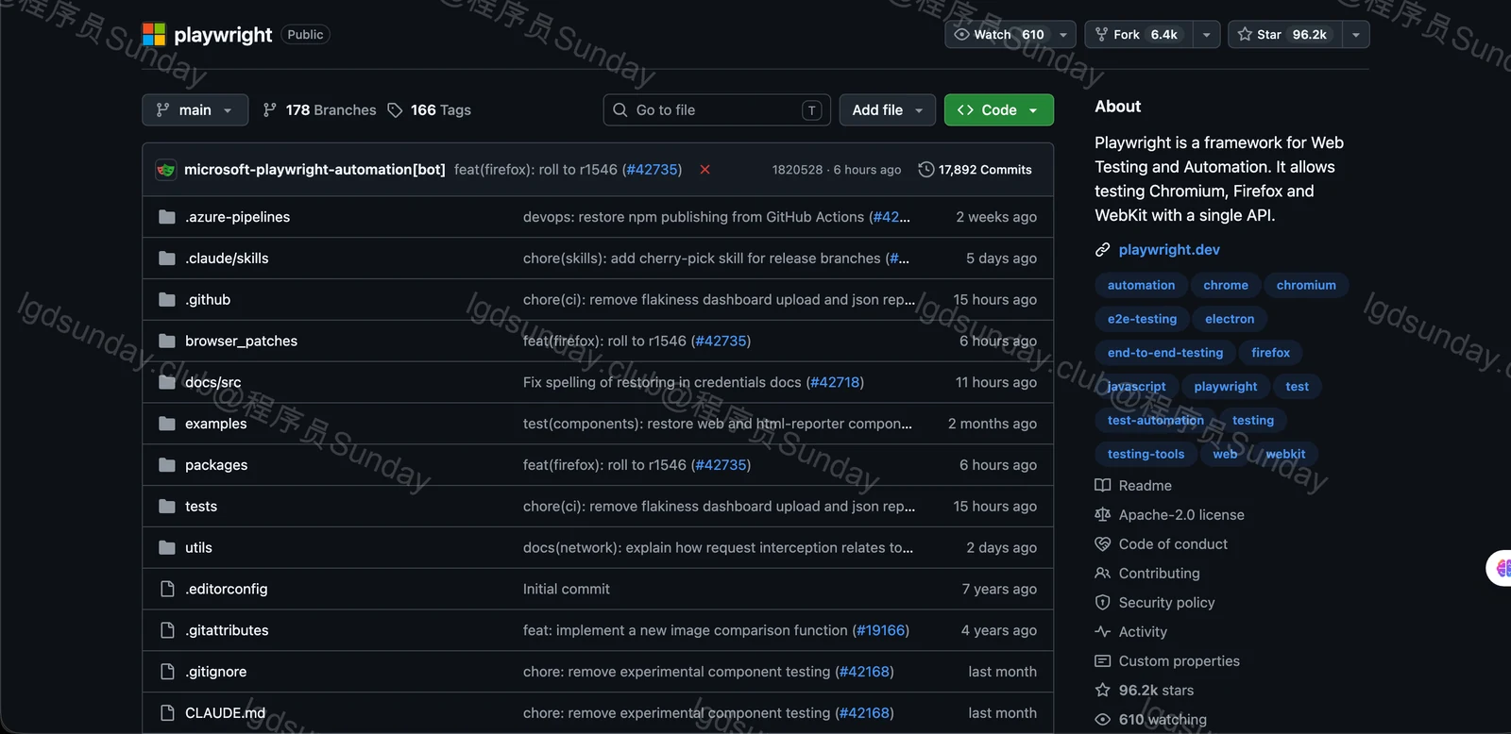
Task: Open the main branch selector dropdown
Action: [195, 110]
